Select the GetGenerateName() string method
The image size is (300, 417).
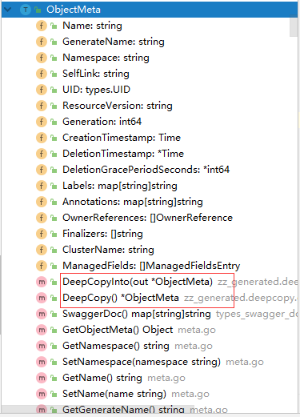click(x=123, y=410)
